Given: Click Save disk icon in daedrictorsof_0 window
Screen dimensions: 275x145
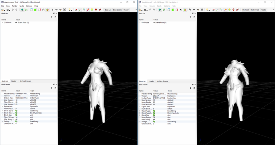Looking at the screenshot, I should 8,10.
